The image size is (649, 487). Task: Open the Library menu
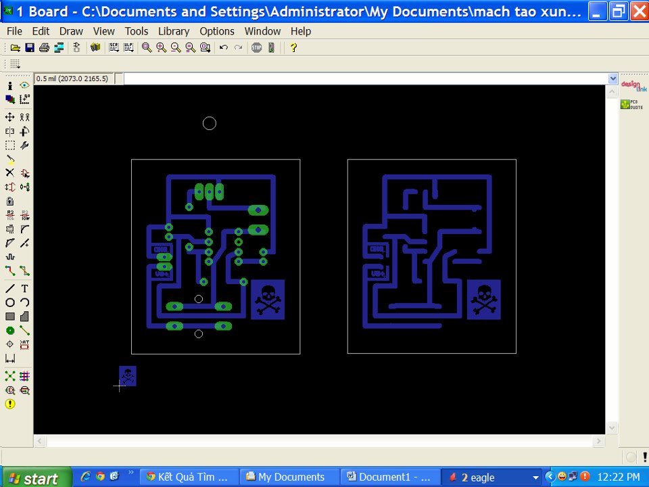[174, 32]
